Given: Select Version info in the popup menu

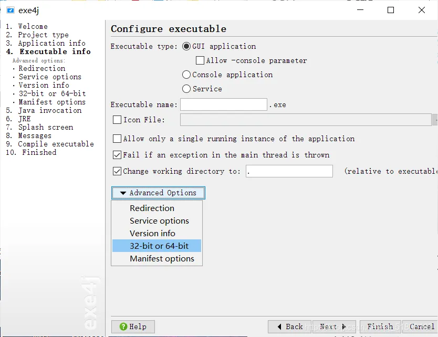Looking at the screenshot, I should pos(152,234).
